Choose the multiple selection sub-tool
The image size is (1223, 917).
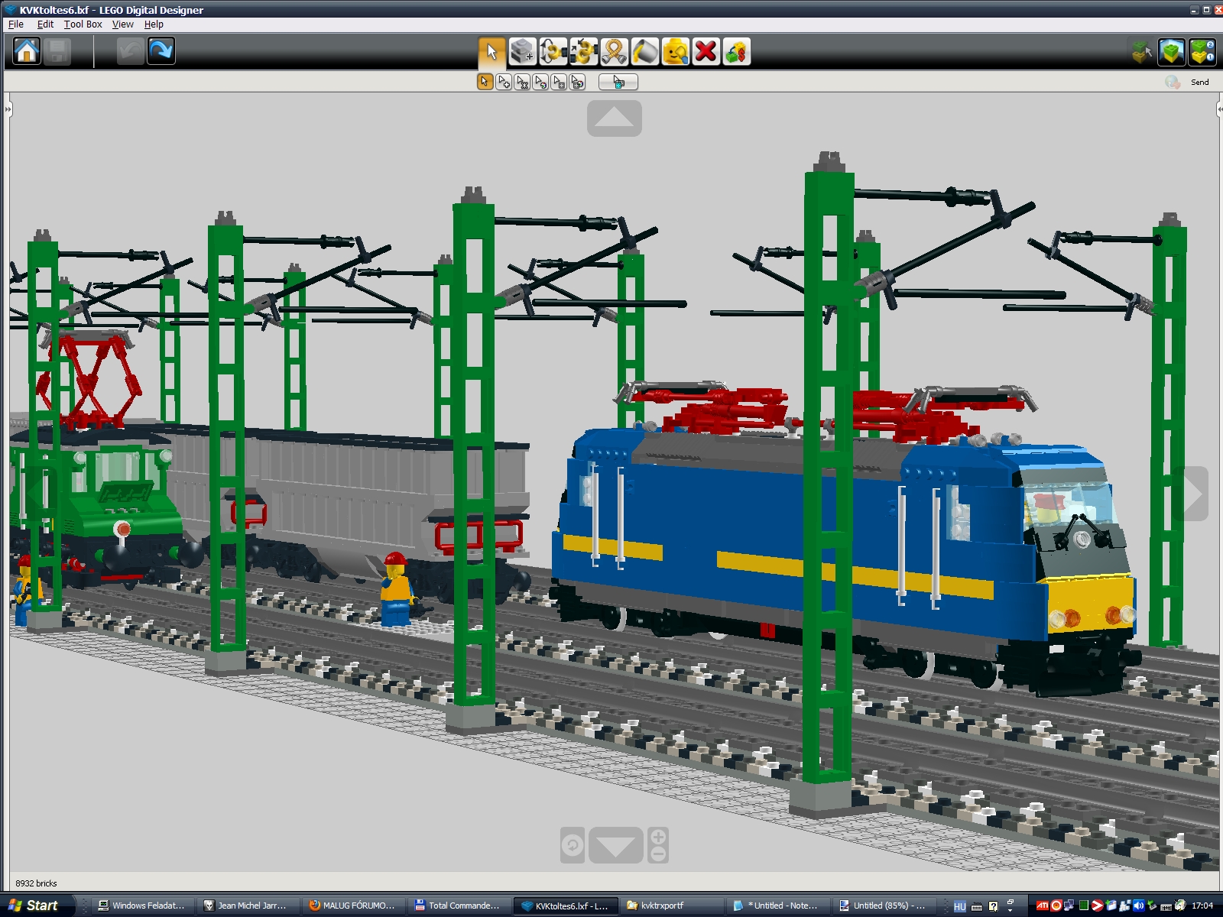(503, 82)
